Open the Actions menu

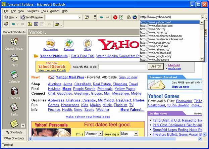pyautogui.click(x=55, y=11)
